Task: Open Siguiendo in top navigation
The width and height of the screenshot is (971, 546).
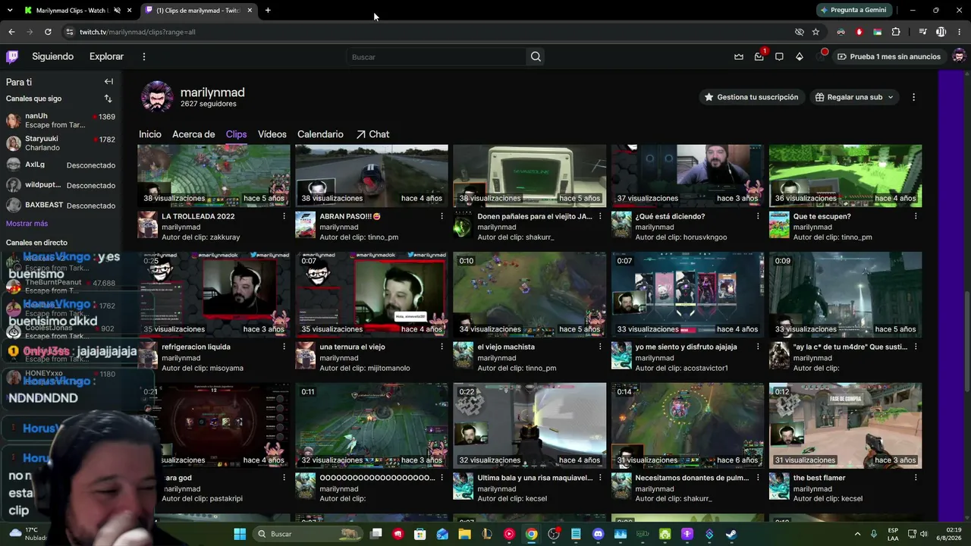Action: coord(53,57)
